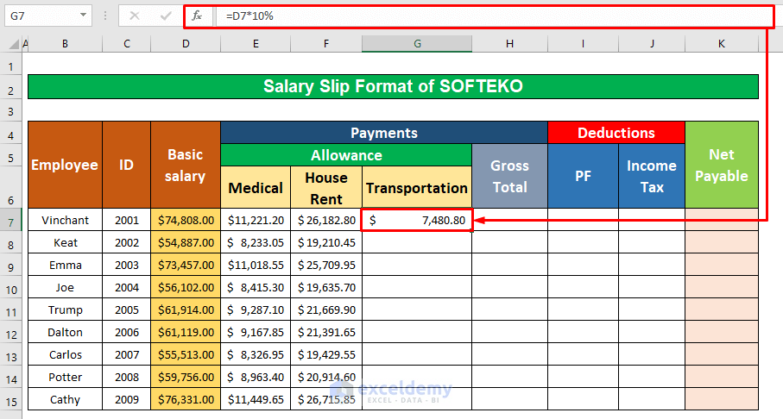Select column K header
Viewport: 783px width, 419px height.
tap(721, 44)
